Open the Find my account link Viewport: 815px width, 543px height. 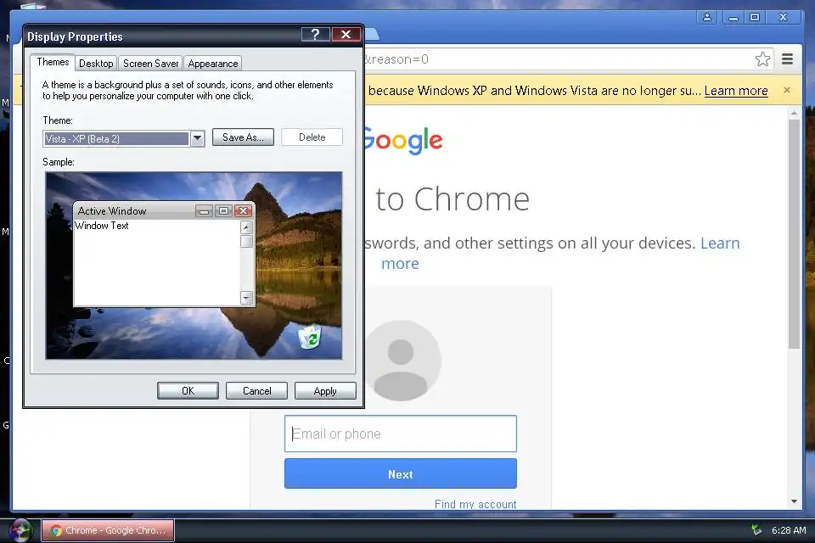coord(475,504)
